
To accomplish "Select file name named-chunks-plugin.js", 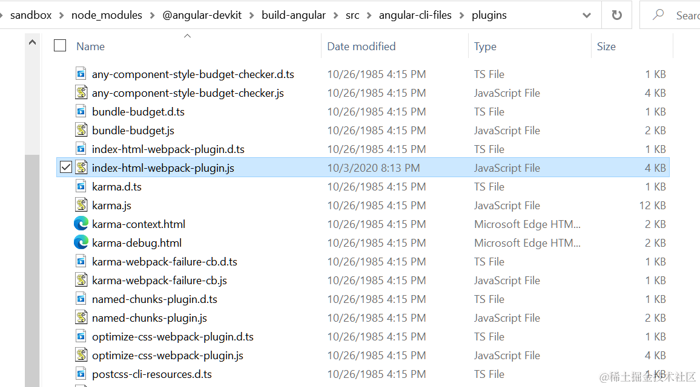I will (149, 317).
